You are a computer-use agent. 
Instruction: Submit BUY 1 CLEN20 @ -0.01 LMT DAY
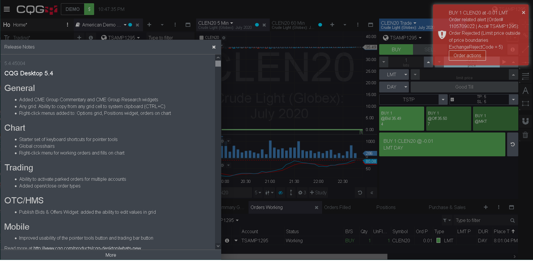(442, 144)
